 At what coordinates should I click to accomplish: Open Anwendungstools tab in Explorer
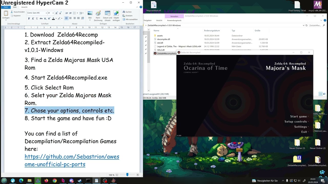tap(174, 20)
